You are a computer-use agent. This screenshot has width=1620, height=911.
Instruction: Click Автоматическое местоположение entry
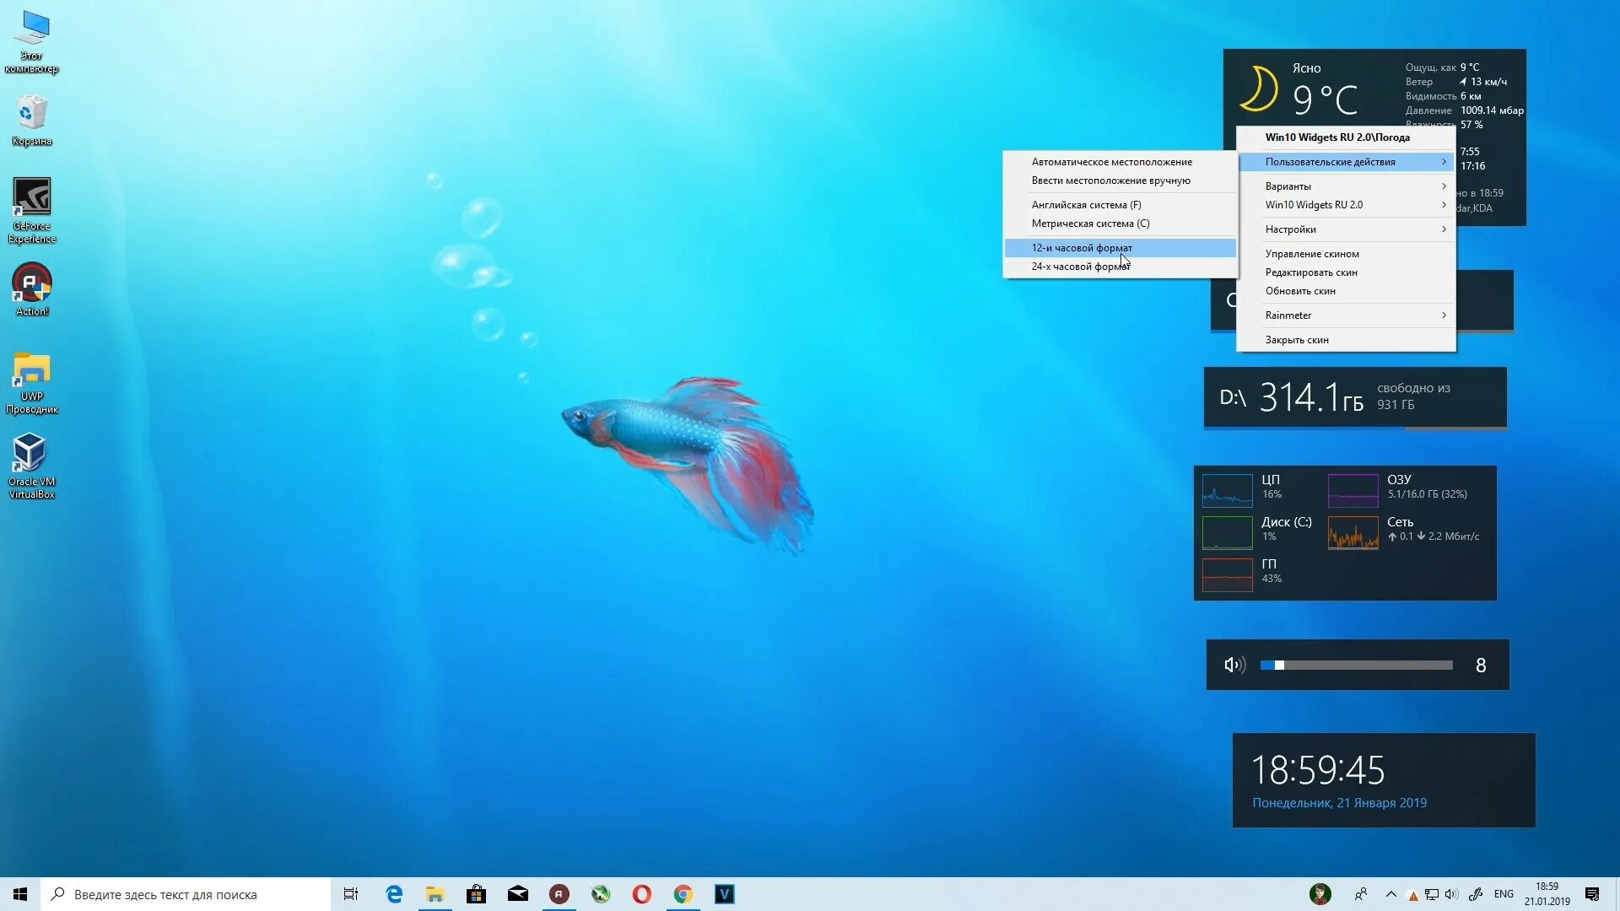point(1111,162)
